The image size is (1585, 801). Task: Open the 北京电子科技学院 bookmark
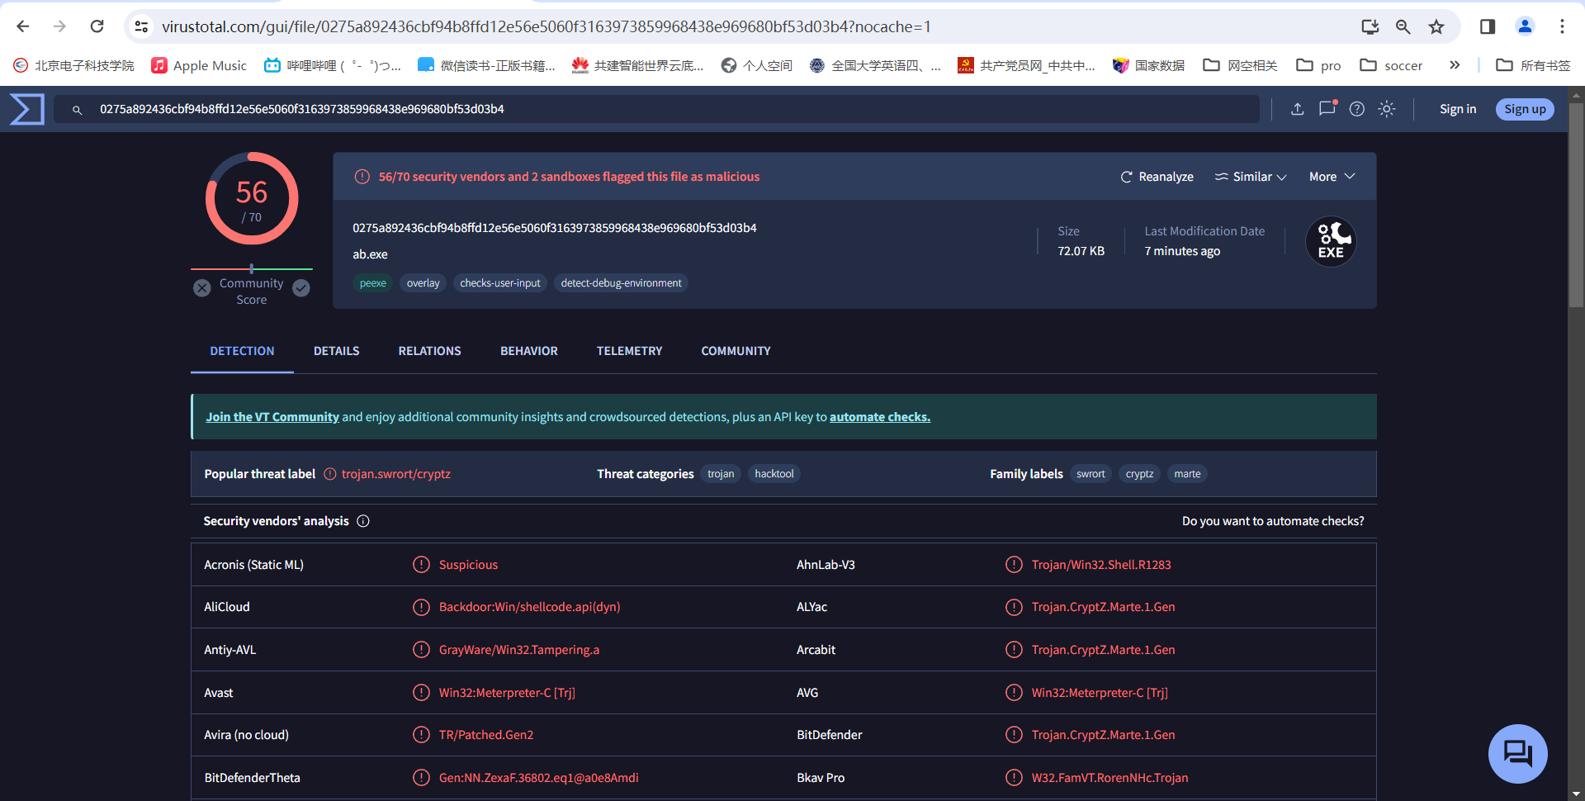74,65
